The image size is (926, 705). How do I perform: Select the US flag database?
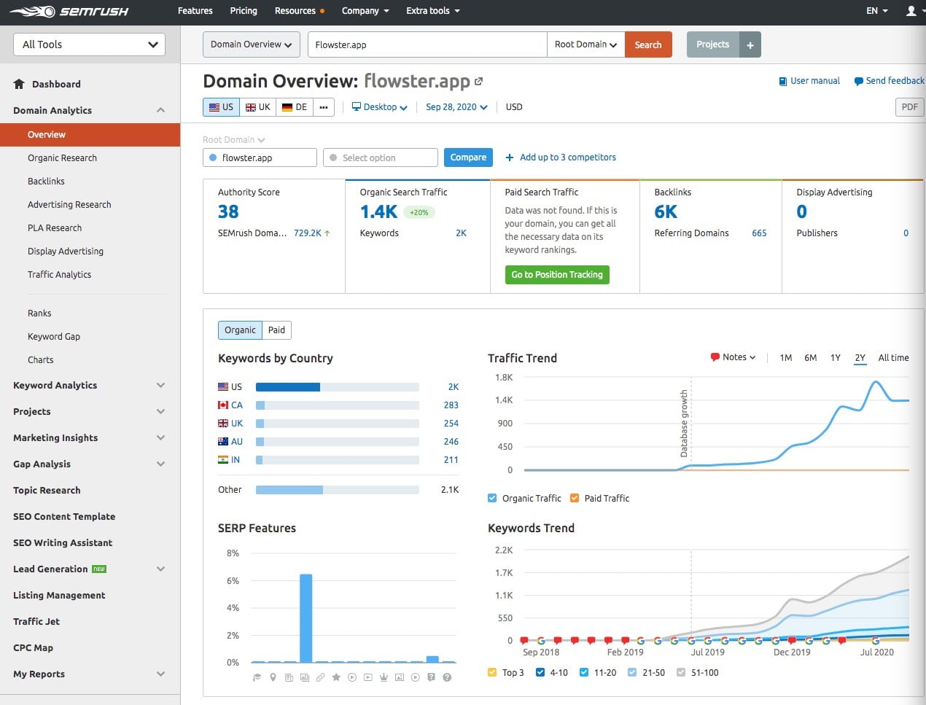(221, 107)
